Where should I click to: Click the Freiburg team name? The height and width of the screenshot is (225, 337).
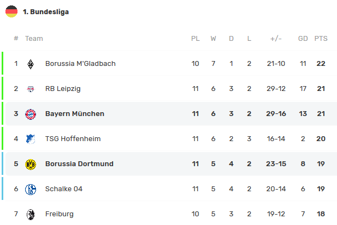click(60, 214)
